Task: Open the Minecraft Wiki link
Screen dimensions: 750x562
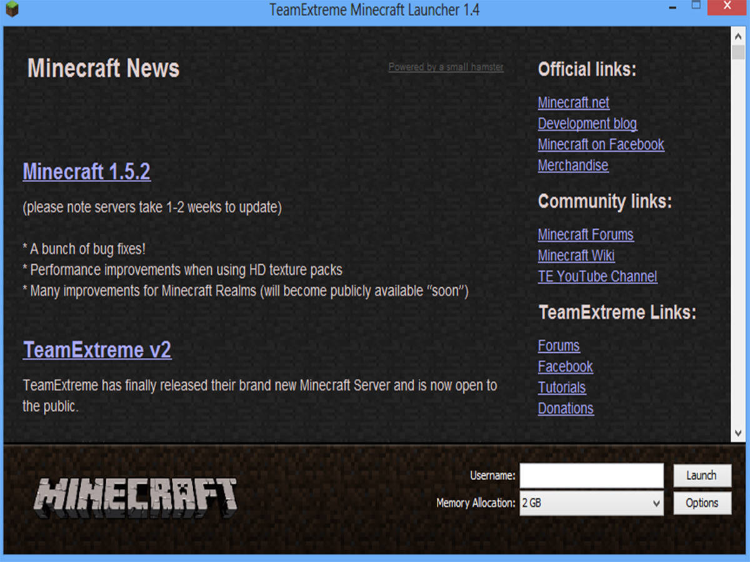Action: click(x=576, y=255)
